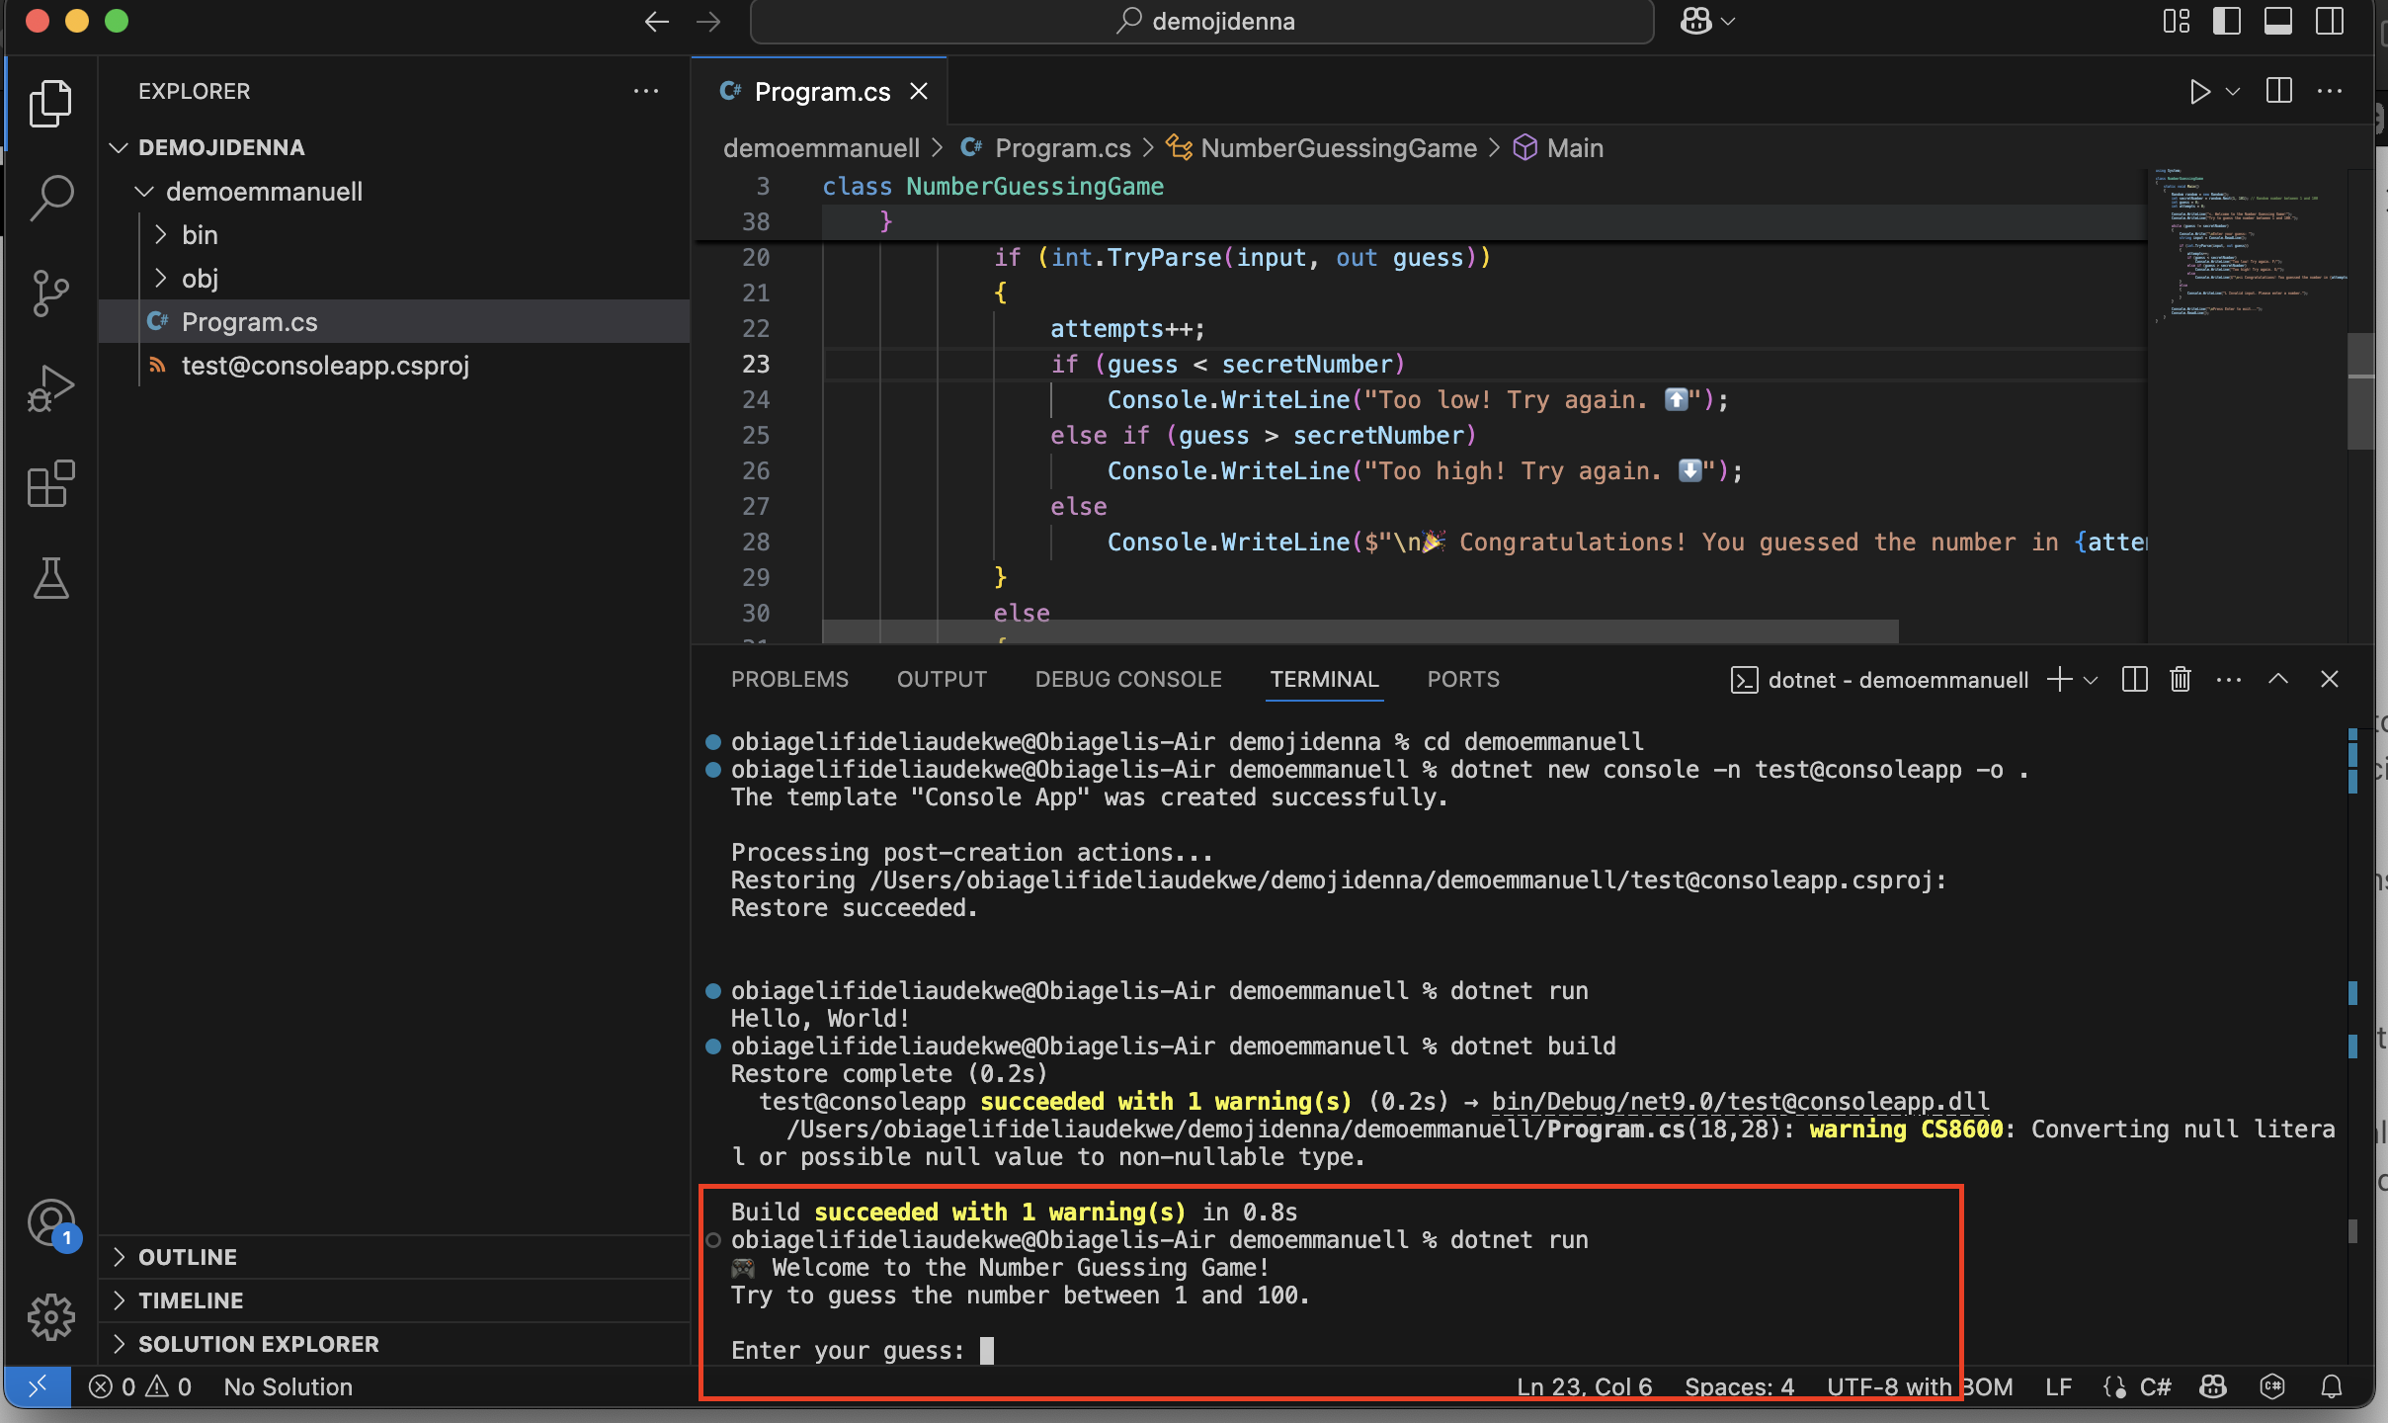Viewport: 2388px width, 1423px height.
Task: Click No Solution in status bar
Action: [x=288, y=1387]
